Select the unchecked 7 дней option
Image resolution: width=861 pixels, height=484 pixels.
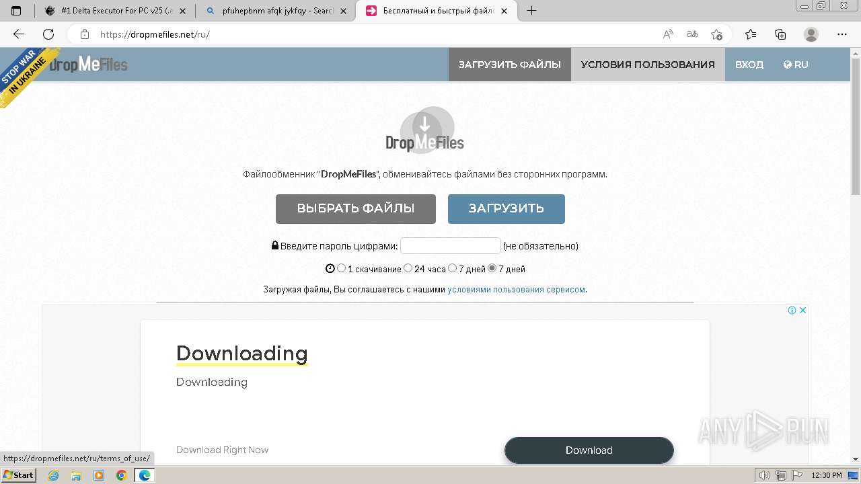(x=453, y=268)
